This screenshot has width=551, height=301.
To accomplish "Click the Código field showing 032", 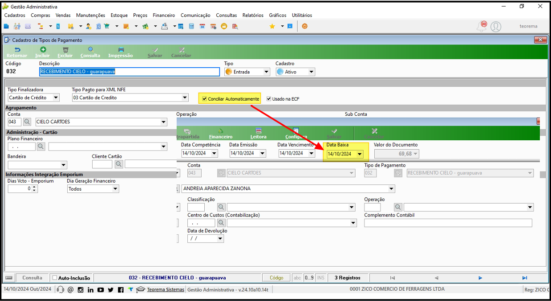I will click(x=11, y=71).
